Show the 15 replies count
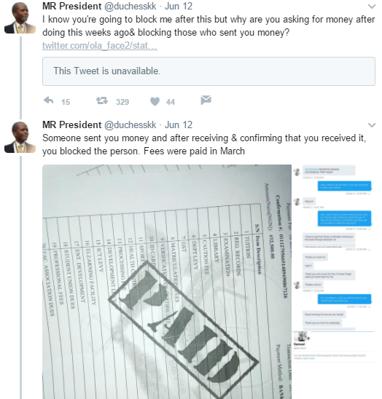This screenshot has width=382, height=399. [66, 102]
